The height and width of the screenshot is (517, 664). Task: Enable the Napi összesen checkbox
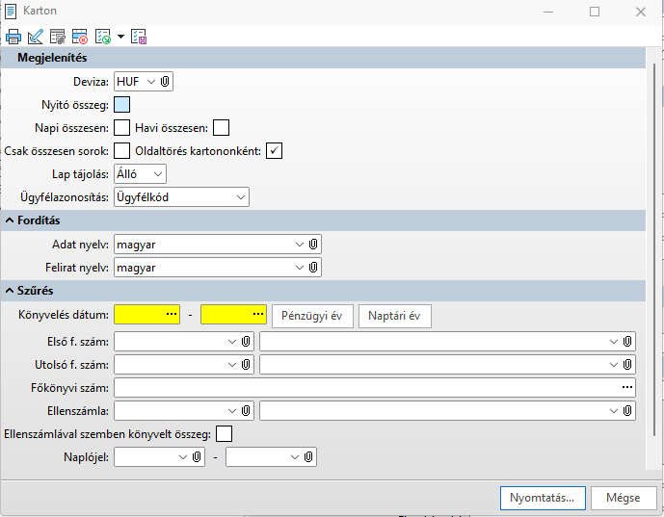[122, 127]
